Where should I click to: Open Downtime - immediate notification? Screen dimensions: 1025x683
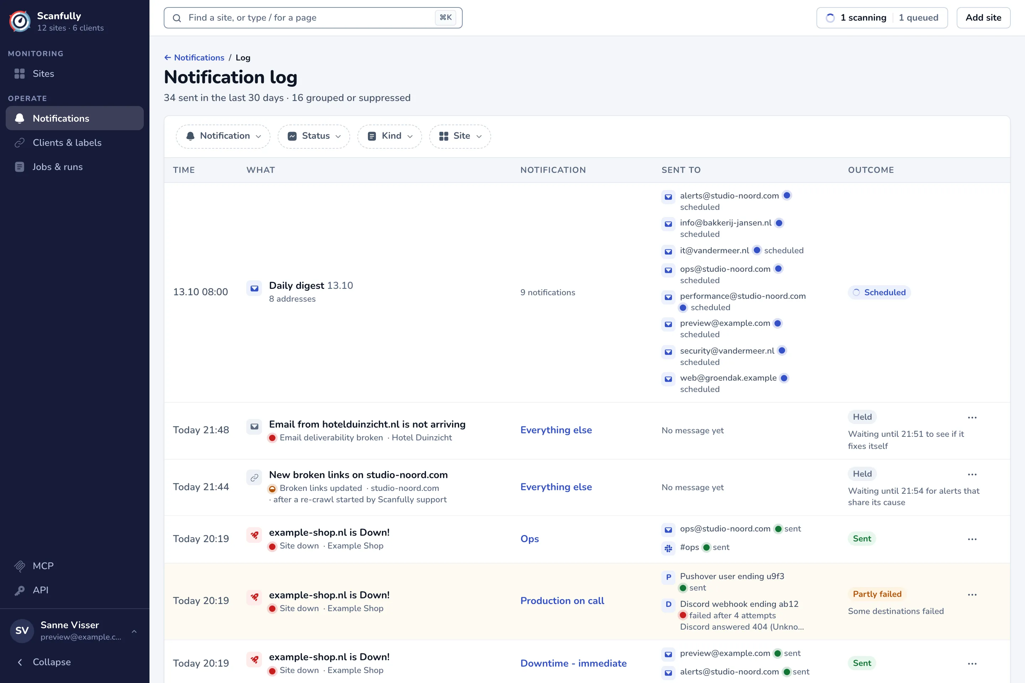pos(573,663)
